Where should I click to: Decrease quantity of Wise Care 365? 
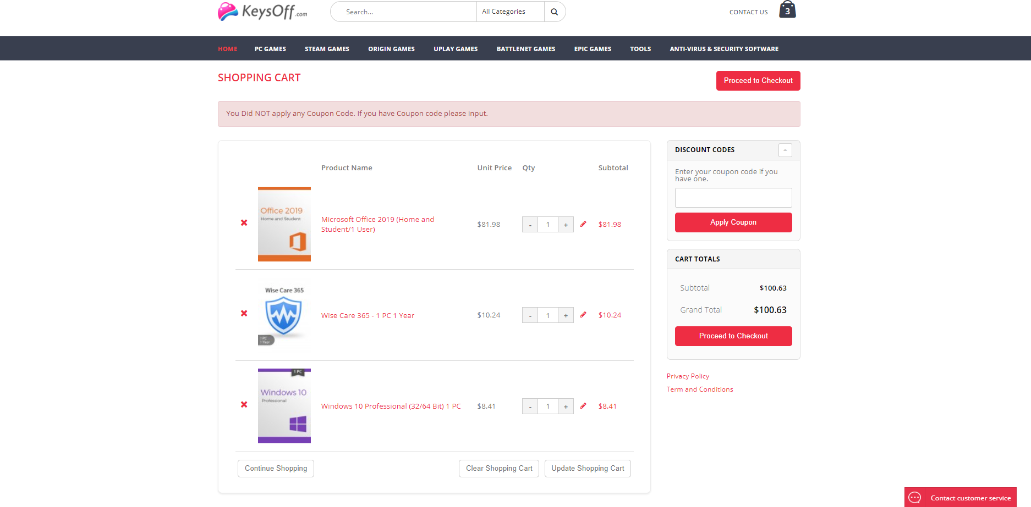coord(530,315)
